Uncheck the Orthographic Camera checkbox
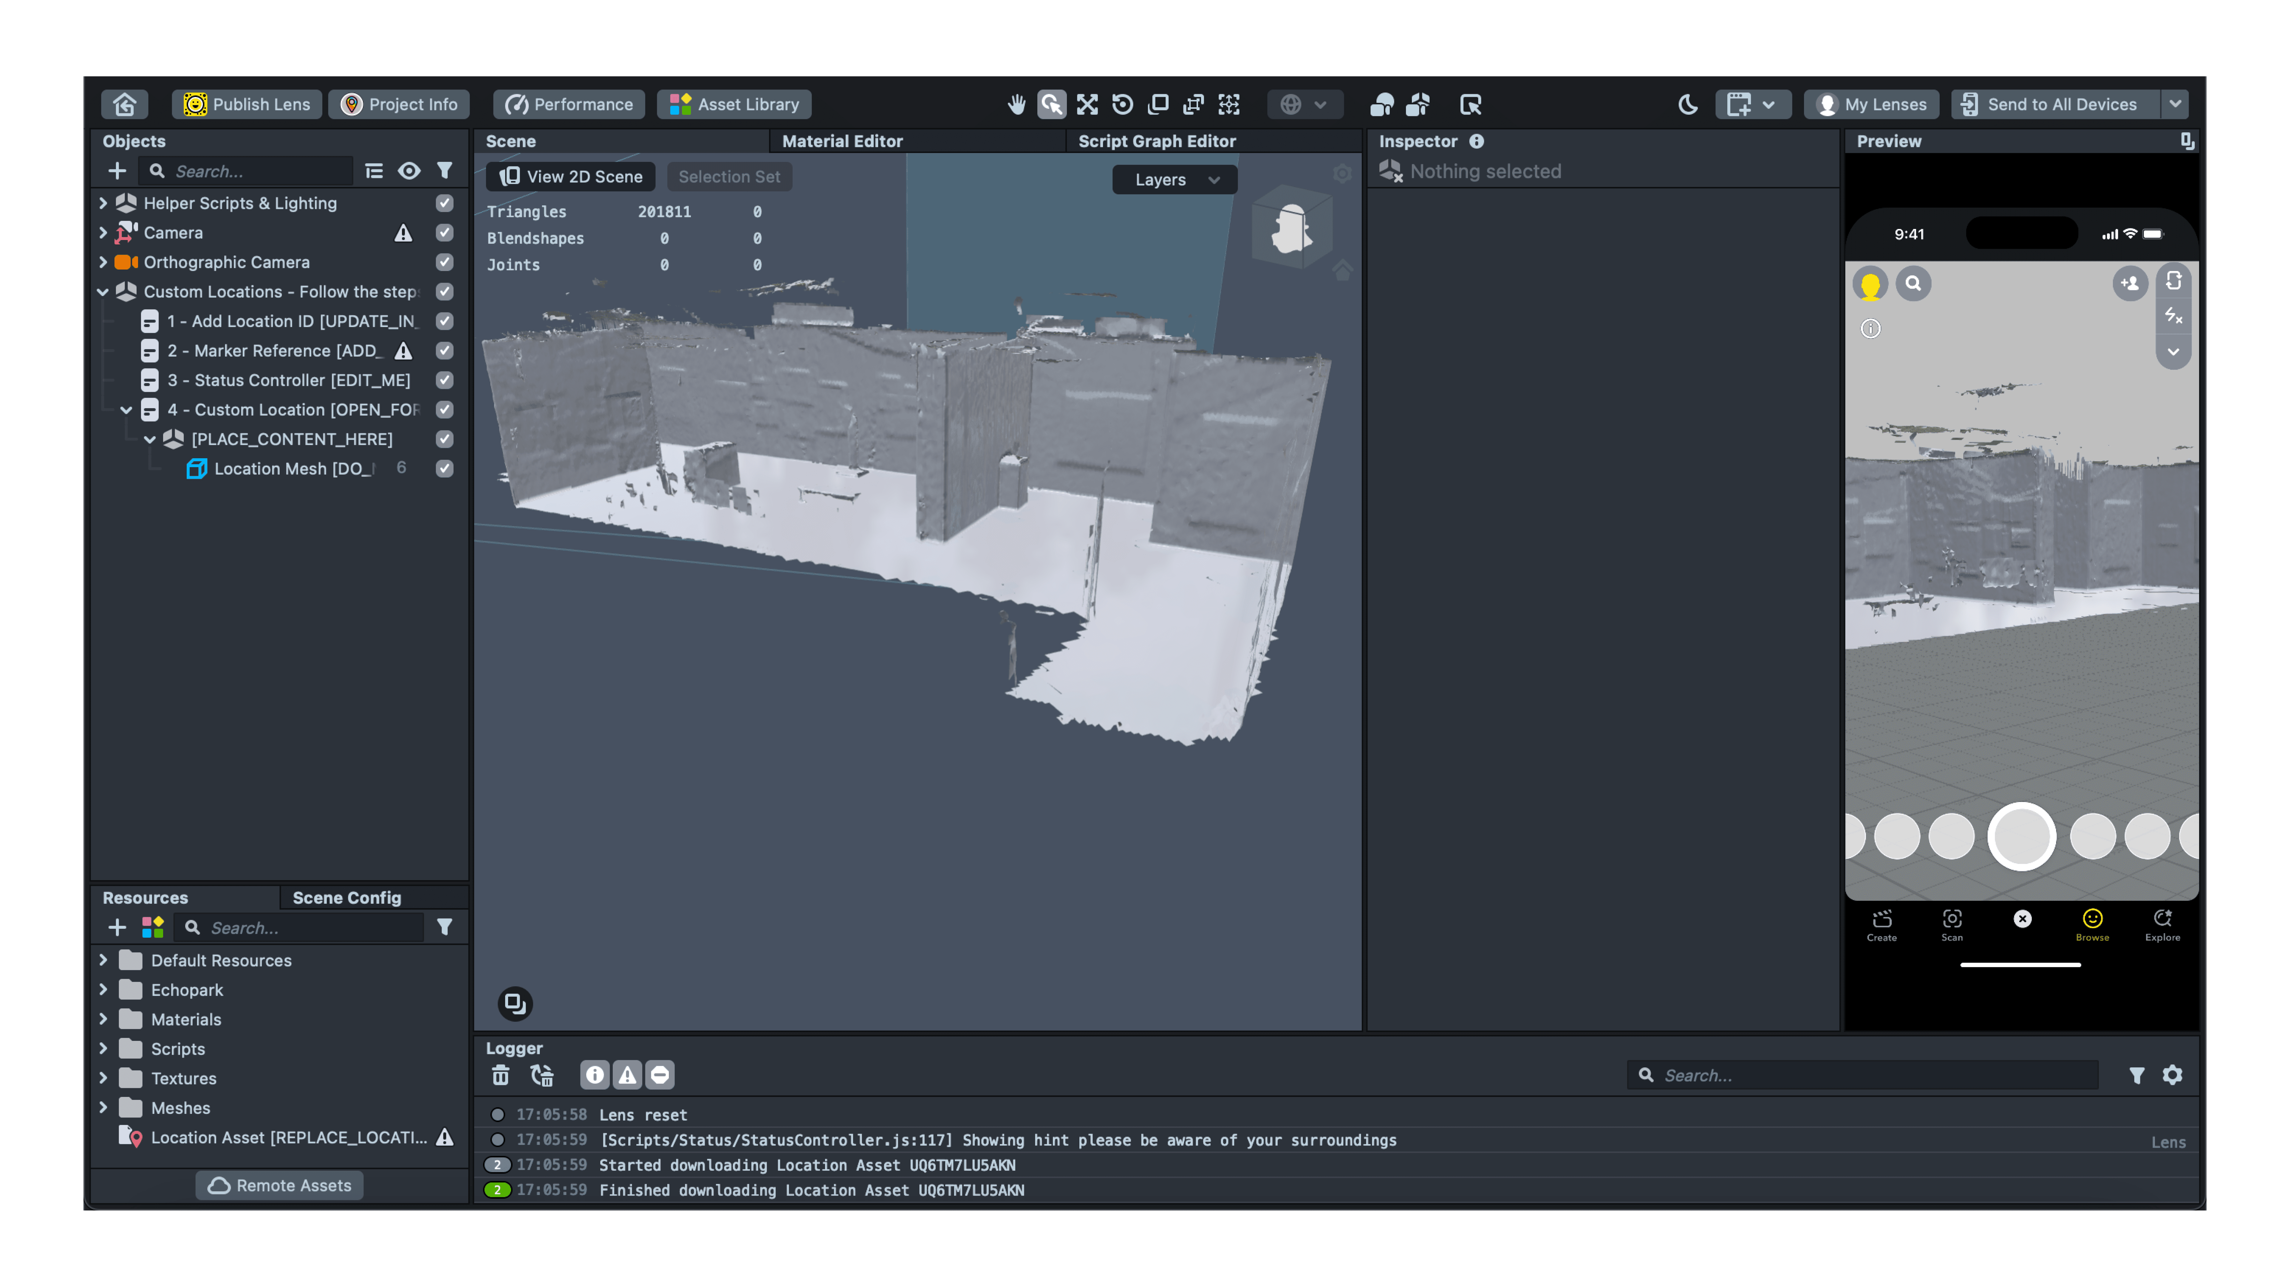The image size is (2290, 1288). [x=445, y=262]
